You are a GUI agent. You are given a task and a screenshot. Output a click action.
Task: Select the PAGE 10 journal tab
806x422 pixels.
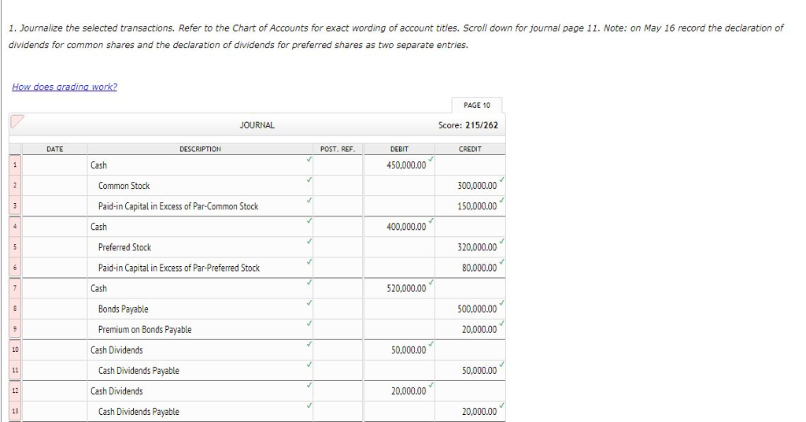pos(476,105)
